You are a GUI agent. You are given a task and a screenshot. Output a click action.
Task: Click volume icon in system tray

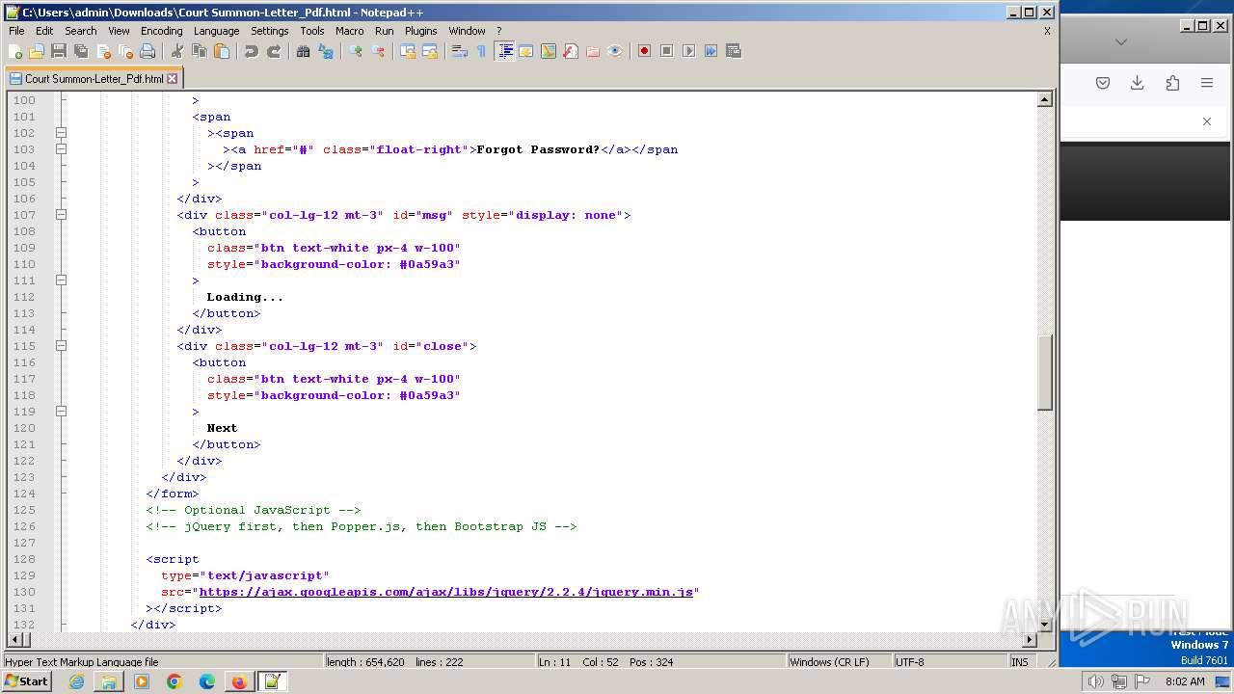click(x=1095, y=681)
